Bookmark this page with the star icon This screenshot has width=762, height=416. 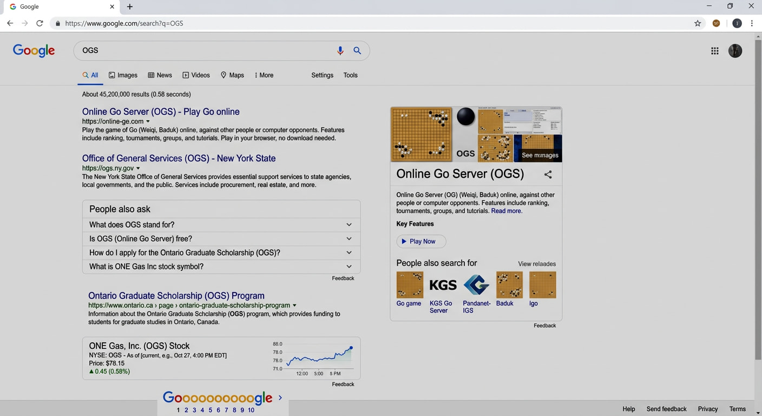point(698,23)
